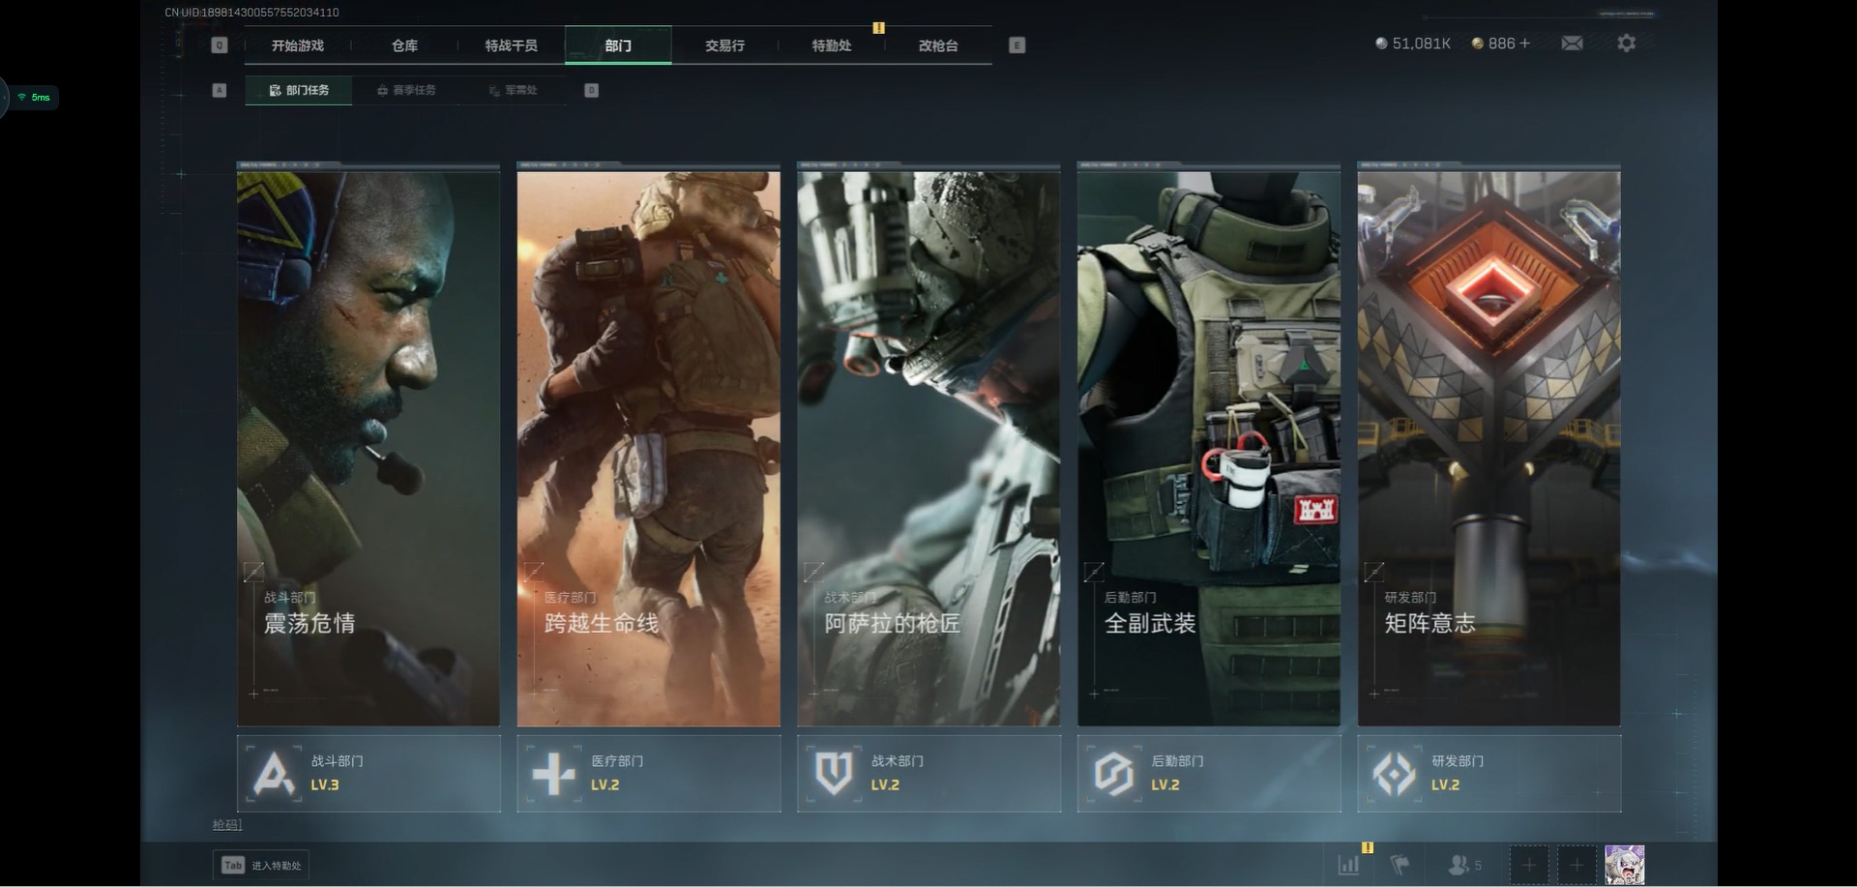Image resolution: width=1857 pixels, height=888 pixels.
Task: Open the settings gear icon
Action: 1627,44
